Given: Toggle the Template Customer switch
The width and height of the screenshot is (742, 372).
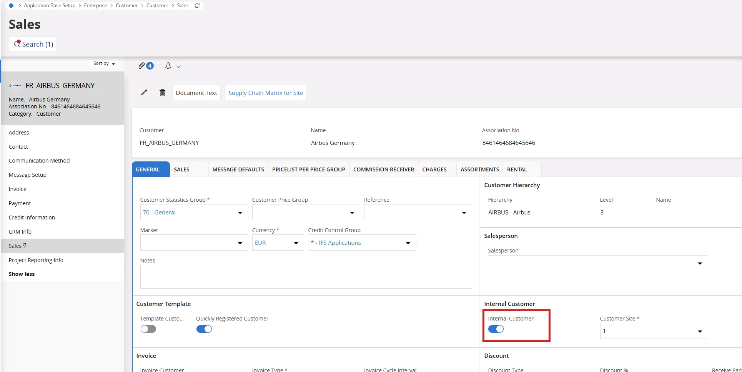Looking at the screenshot, I should (148, 329).
